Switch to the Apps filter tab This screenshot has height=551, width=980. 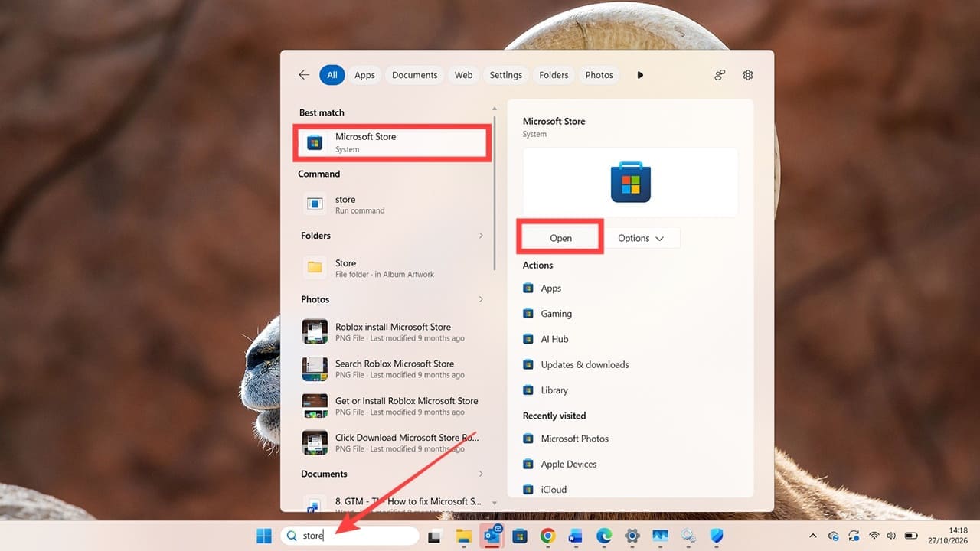click(364, 75)
